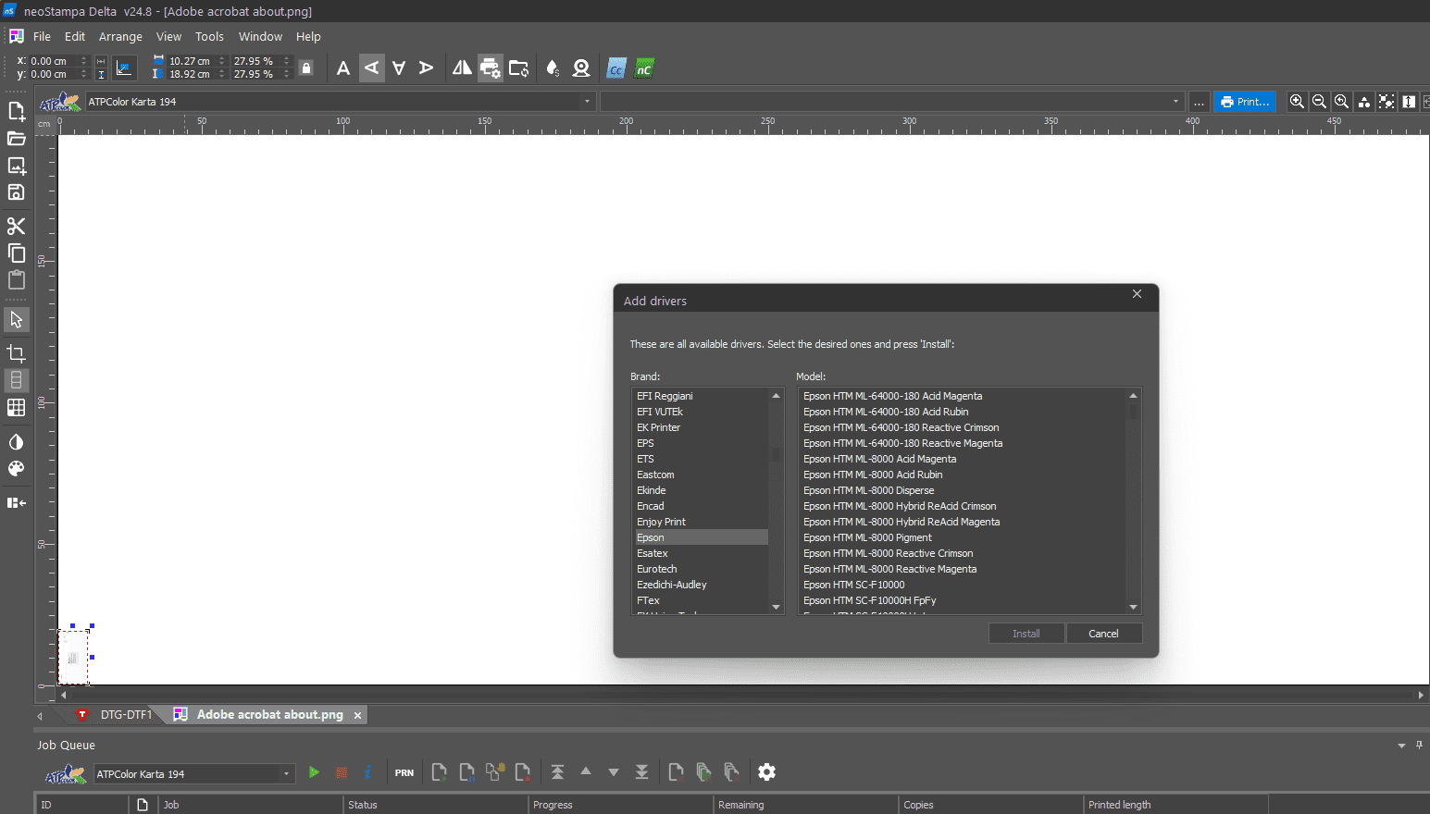Open the Color palette tool
Image resolution: width=1430 pixels, height=814 pixels.
(16, 469)
